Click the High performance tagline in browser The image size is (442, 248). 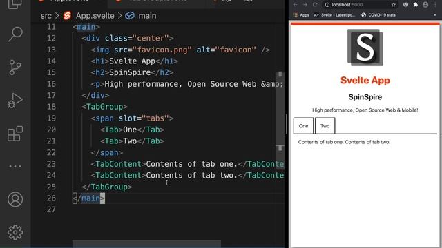[365, 110]
